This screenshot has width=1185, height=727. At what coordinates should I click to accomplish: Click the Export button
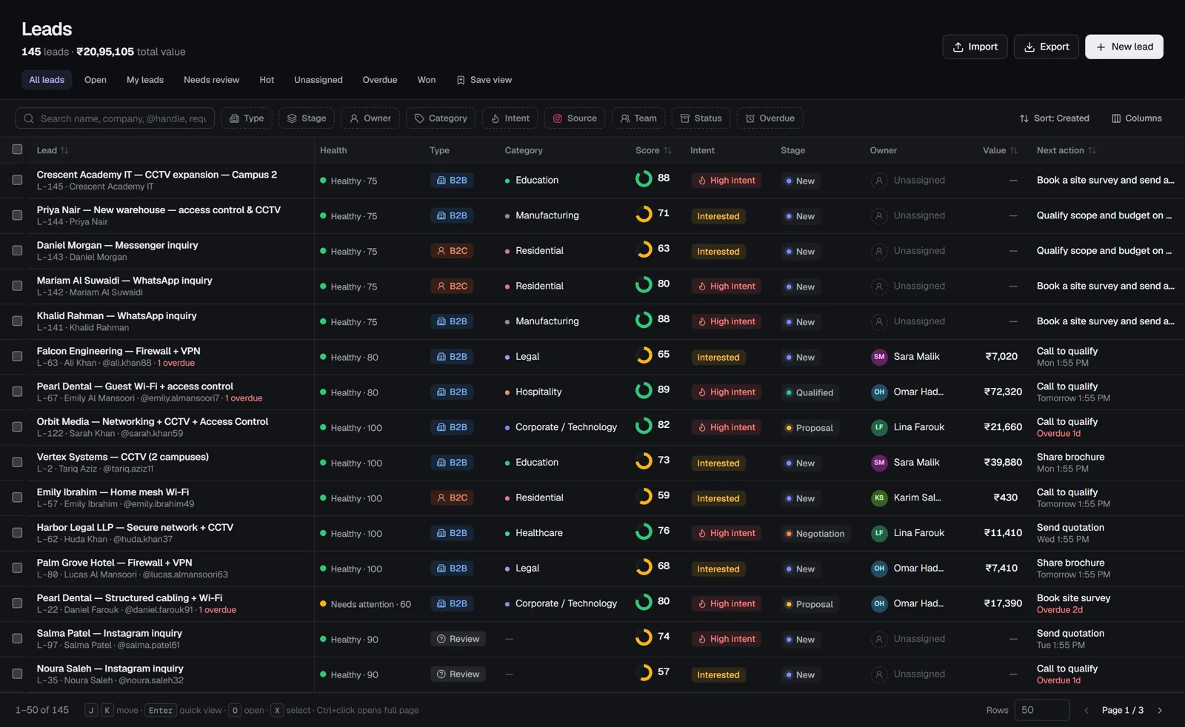point(1046,47)
